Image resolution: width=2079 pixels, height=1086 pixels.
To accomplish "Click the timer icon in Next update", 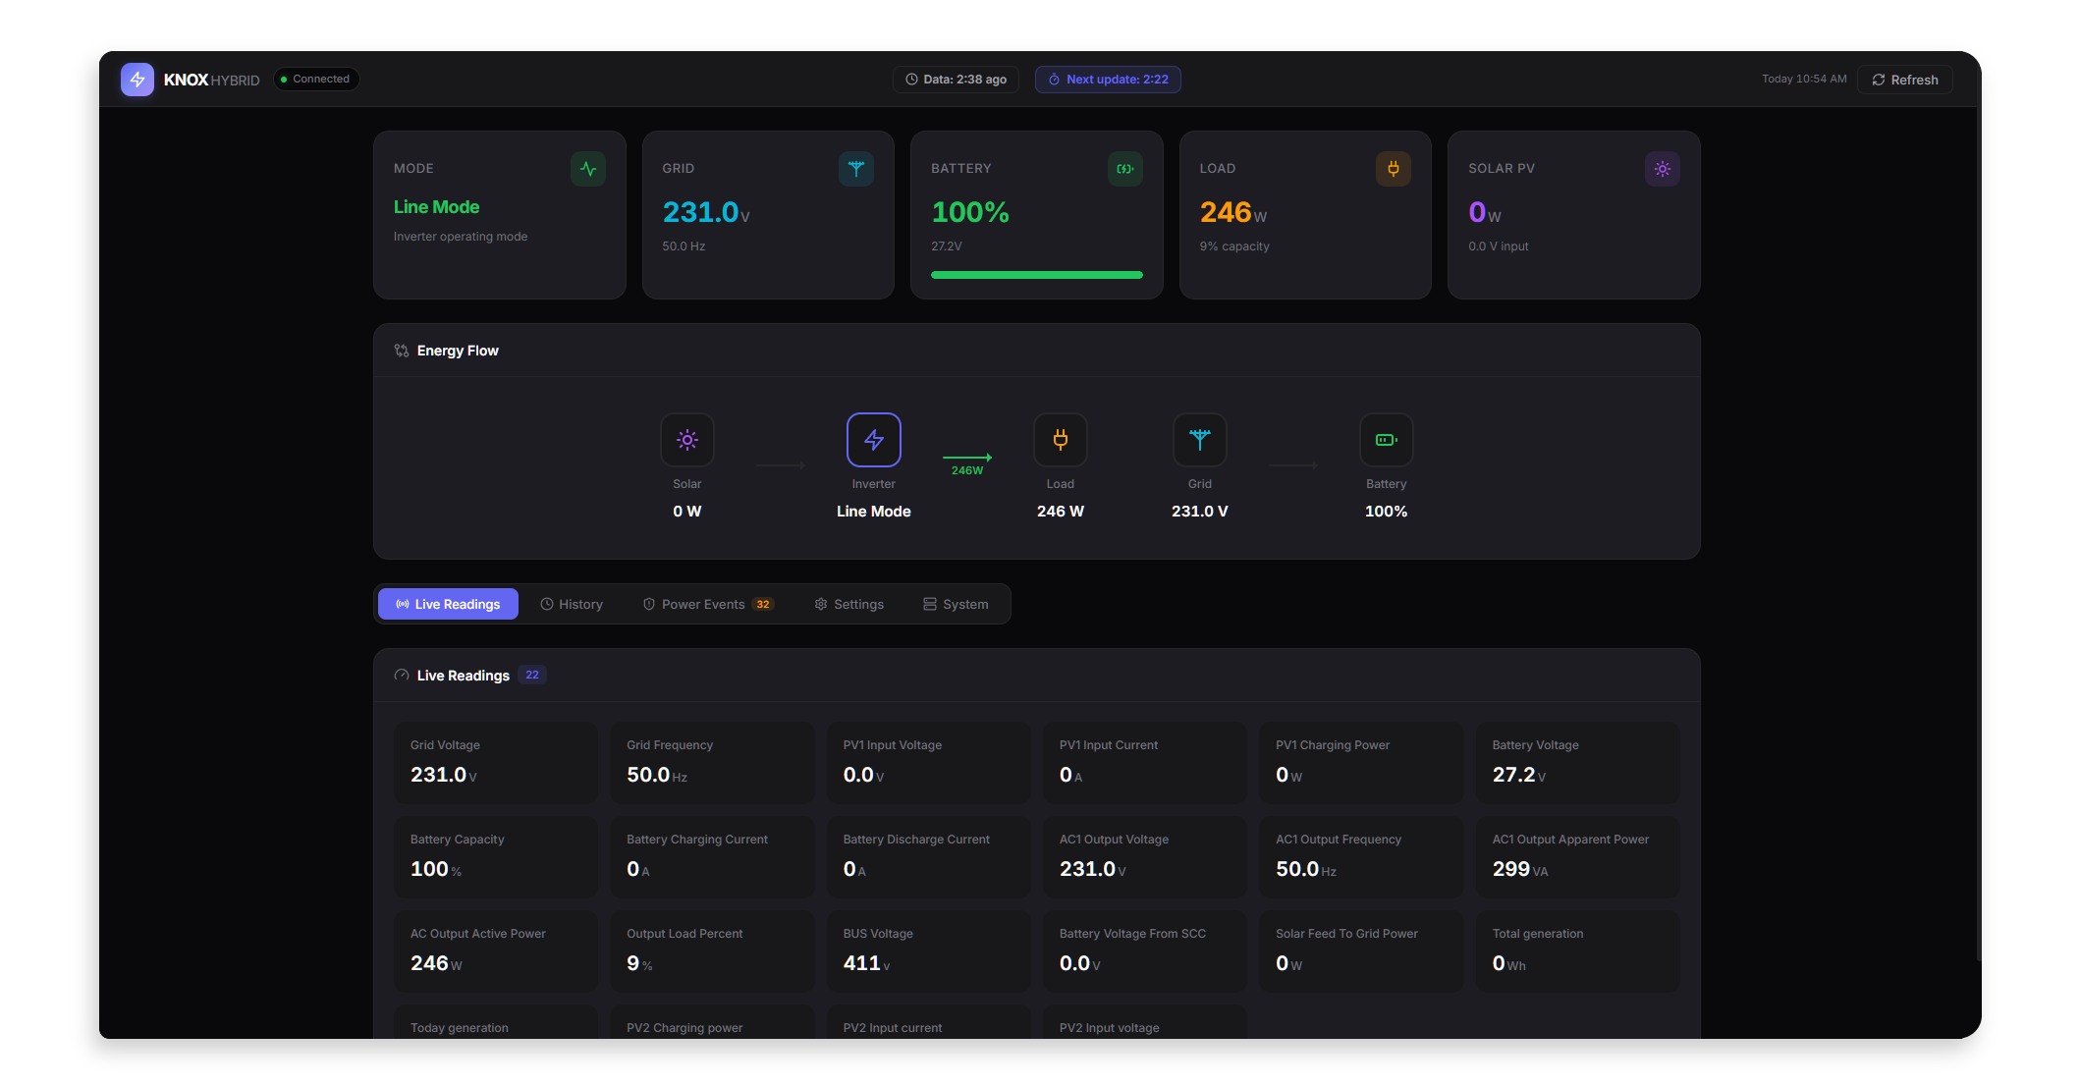I will [1054, 80].
